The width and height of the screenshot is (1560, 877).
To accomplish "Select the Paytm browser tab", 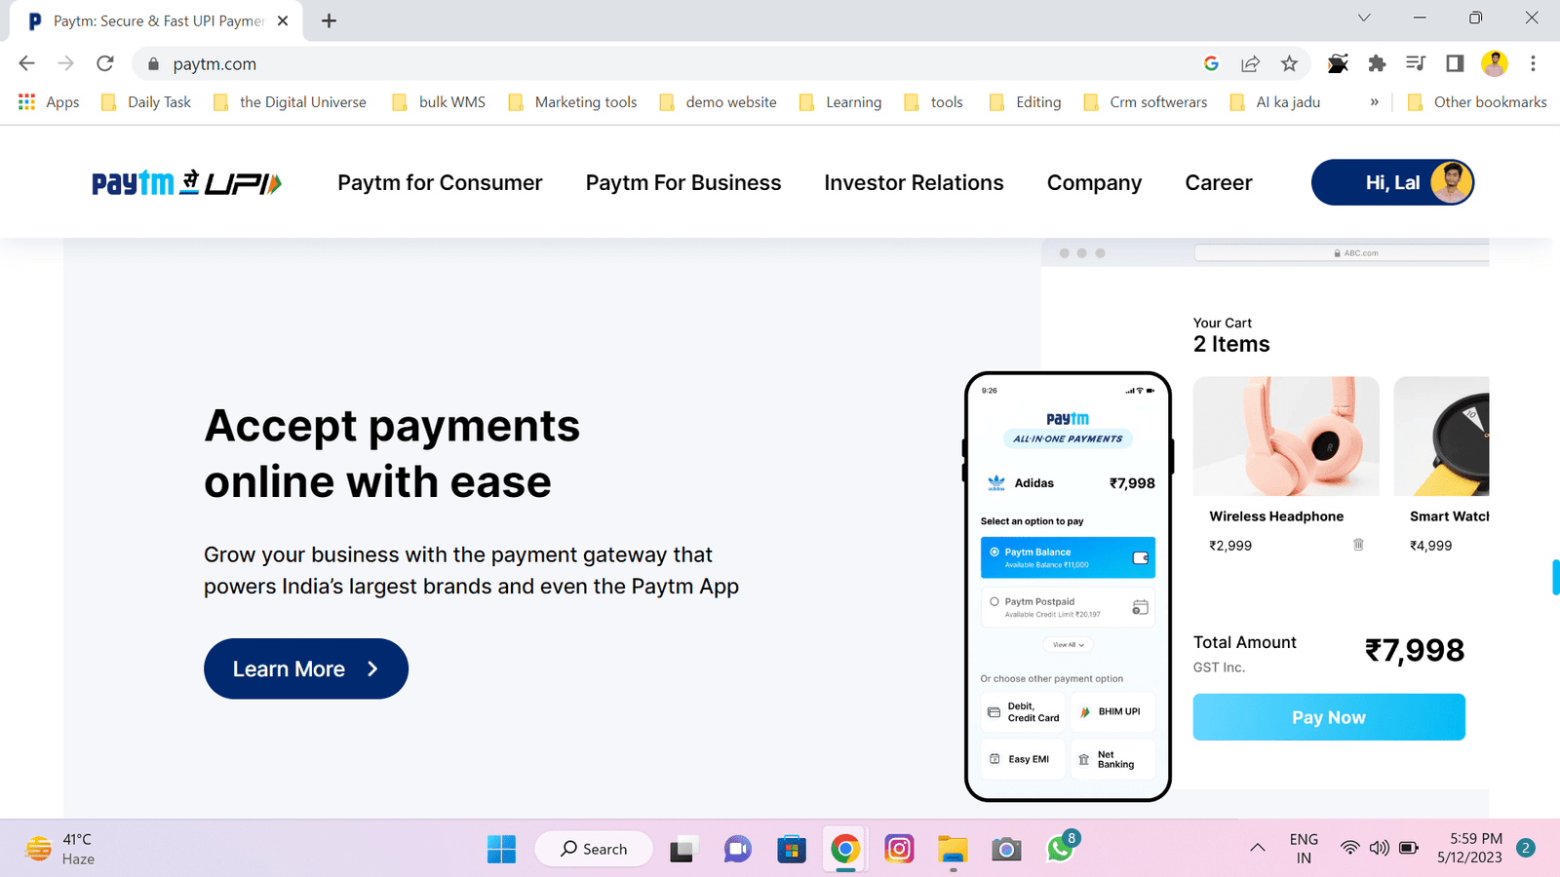I will [156, 20].
